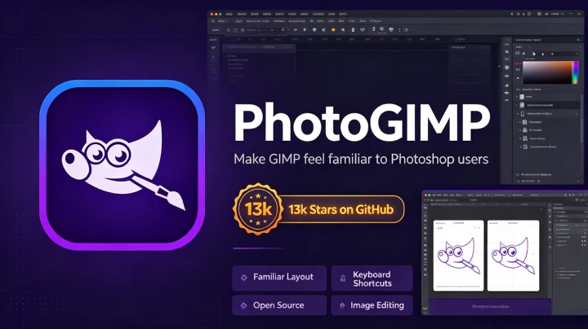Open the right Wilber sketch document in lower window

point(514,256)
